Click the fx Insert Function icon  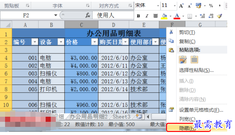(88, 15)
